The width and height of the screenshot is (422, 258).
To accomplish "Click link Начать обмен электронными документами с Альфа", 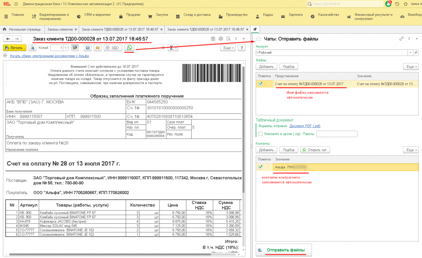I will point(49,56).
